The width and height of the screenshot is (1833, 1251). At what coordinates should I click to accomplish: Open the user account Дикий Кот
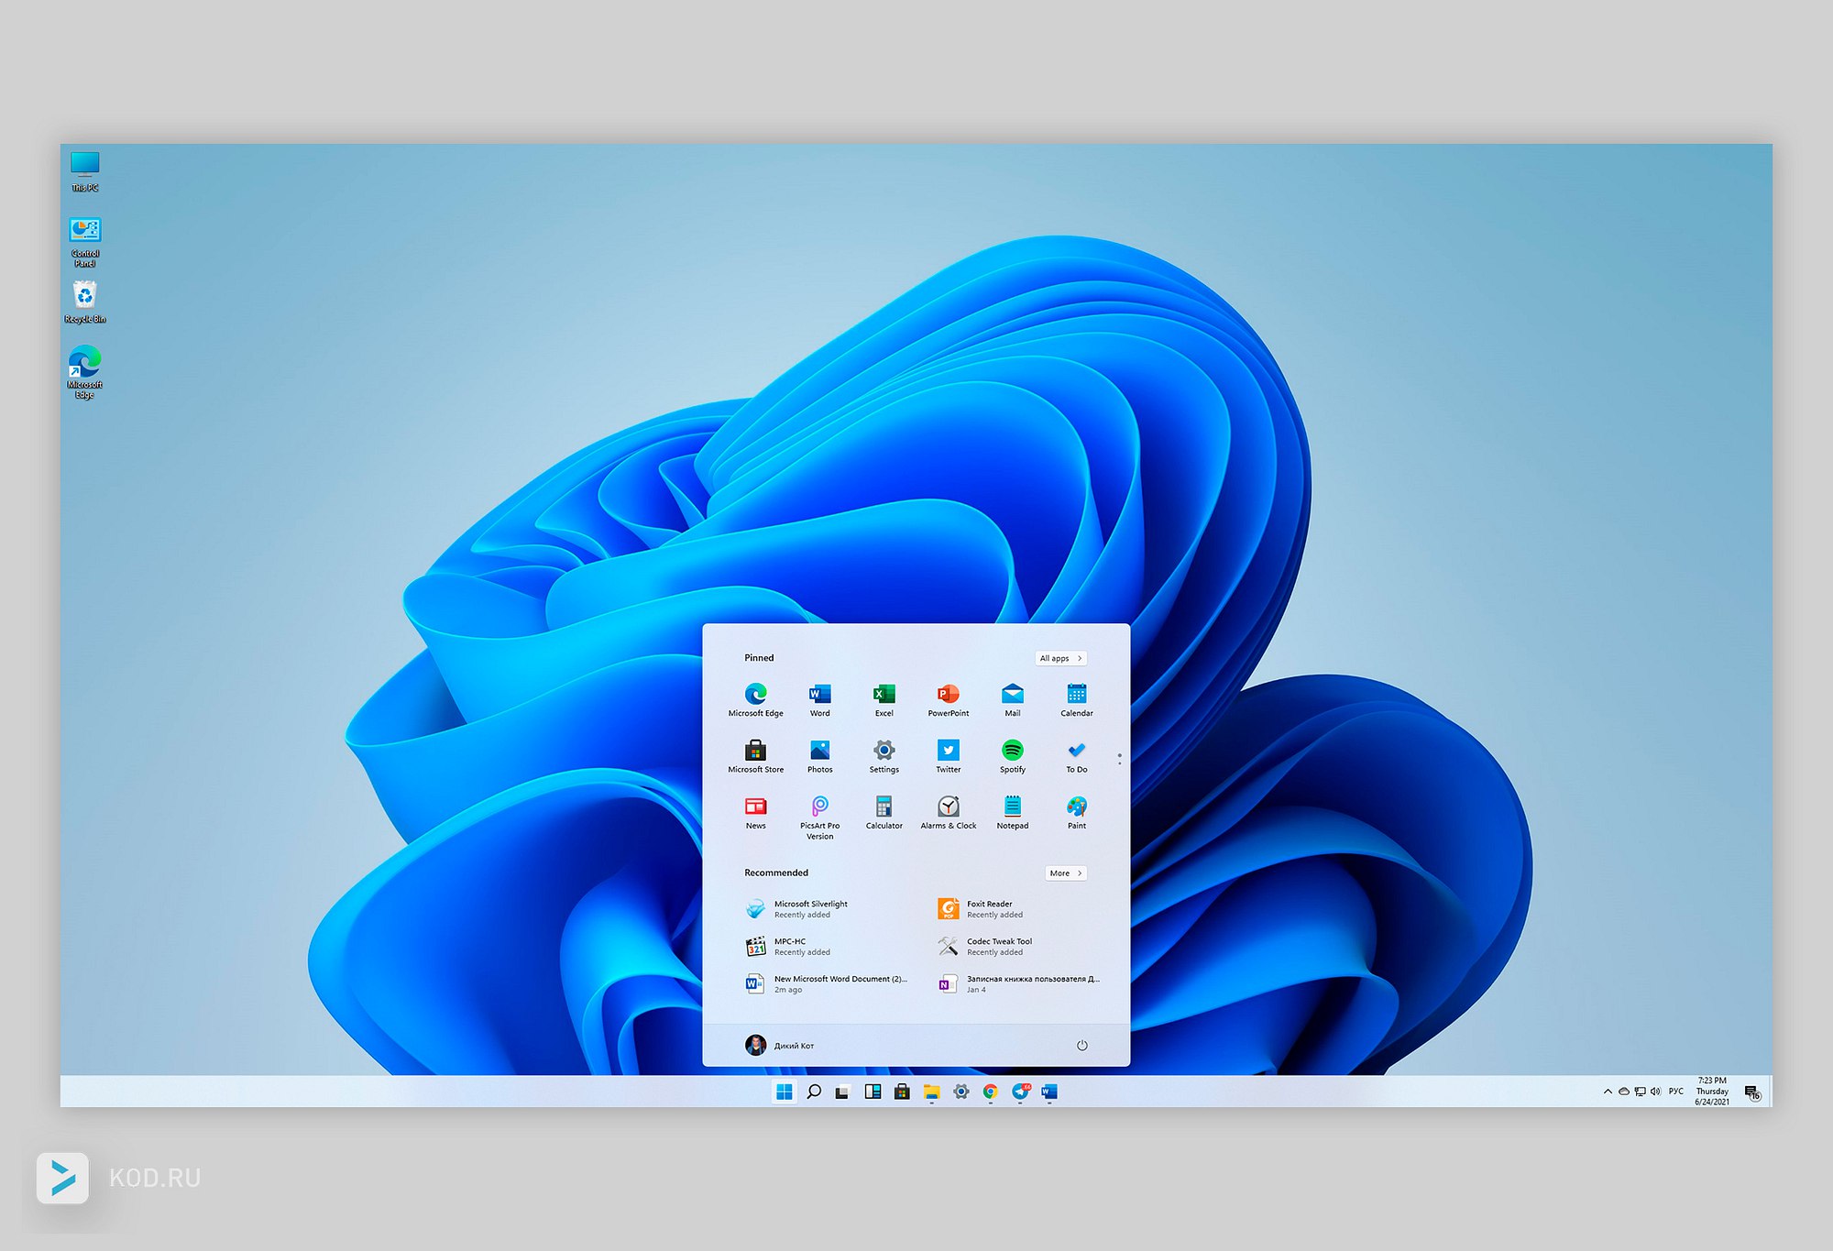(x=779, y=1045)
